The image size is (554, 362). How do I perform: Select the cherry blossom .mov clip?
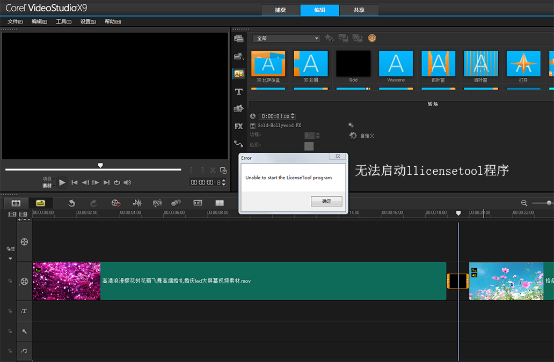click(239, 281)
